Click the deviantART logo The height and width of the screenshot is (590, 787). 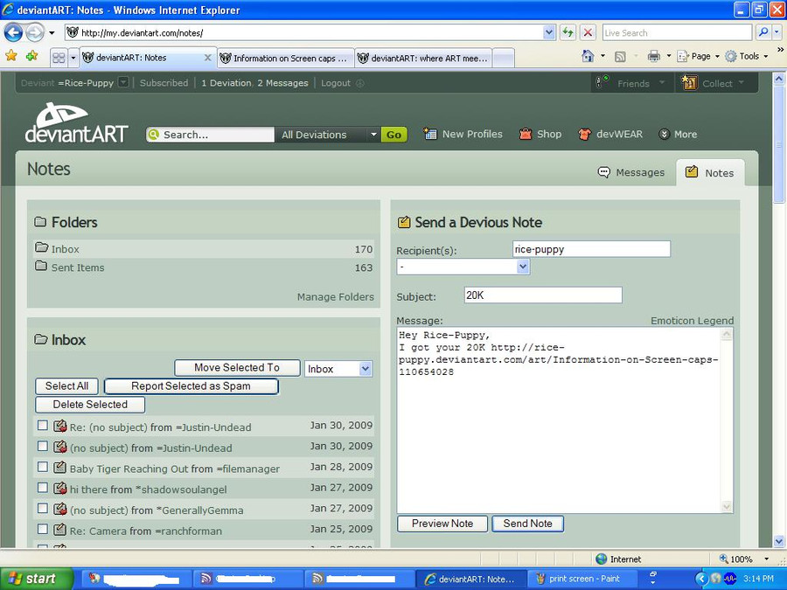tap(77, 123)
